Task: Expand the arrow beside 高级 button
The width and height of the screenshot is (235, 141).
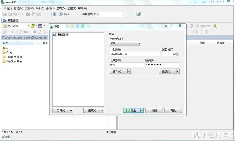Action: [178, 71]
